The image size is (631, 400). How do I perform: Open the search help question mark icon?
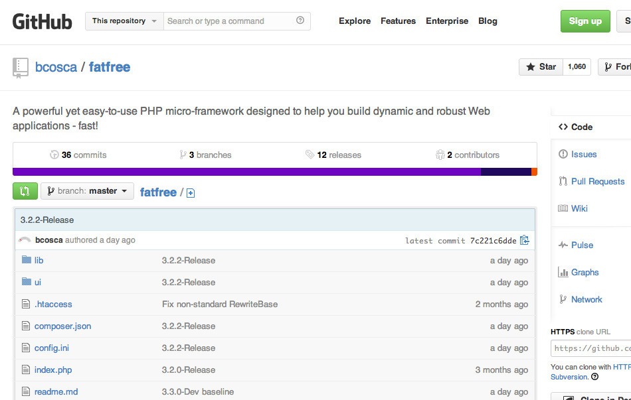300,20
